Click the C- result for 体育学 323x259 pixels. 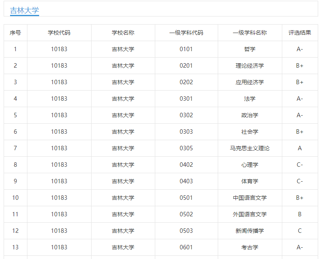300,181
